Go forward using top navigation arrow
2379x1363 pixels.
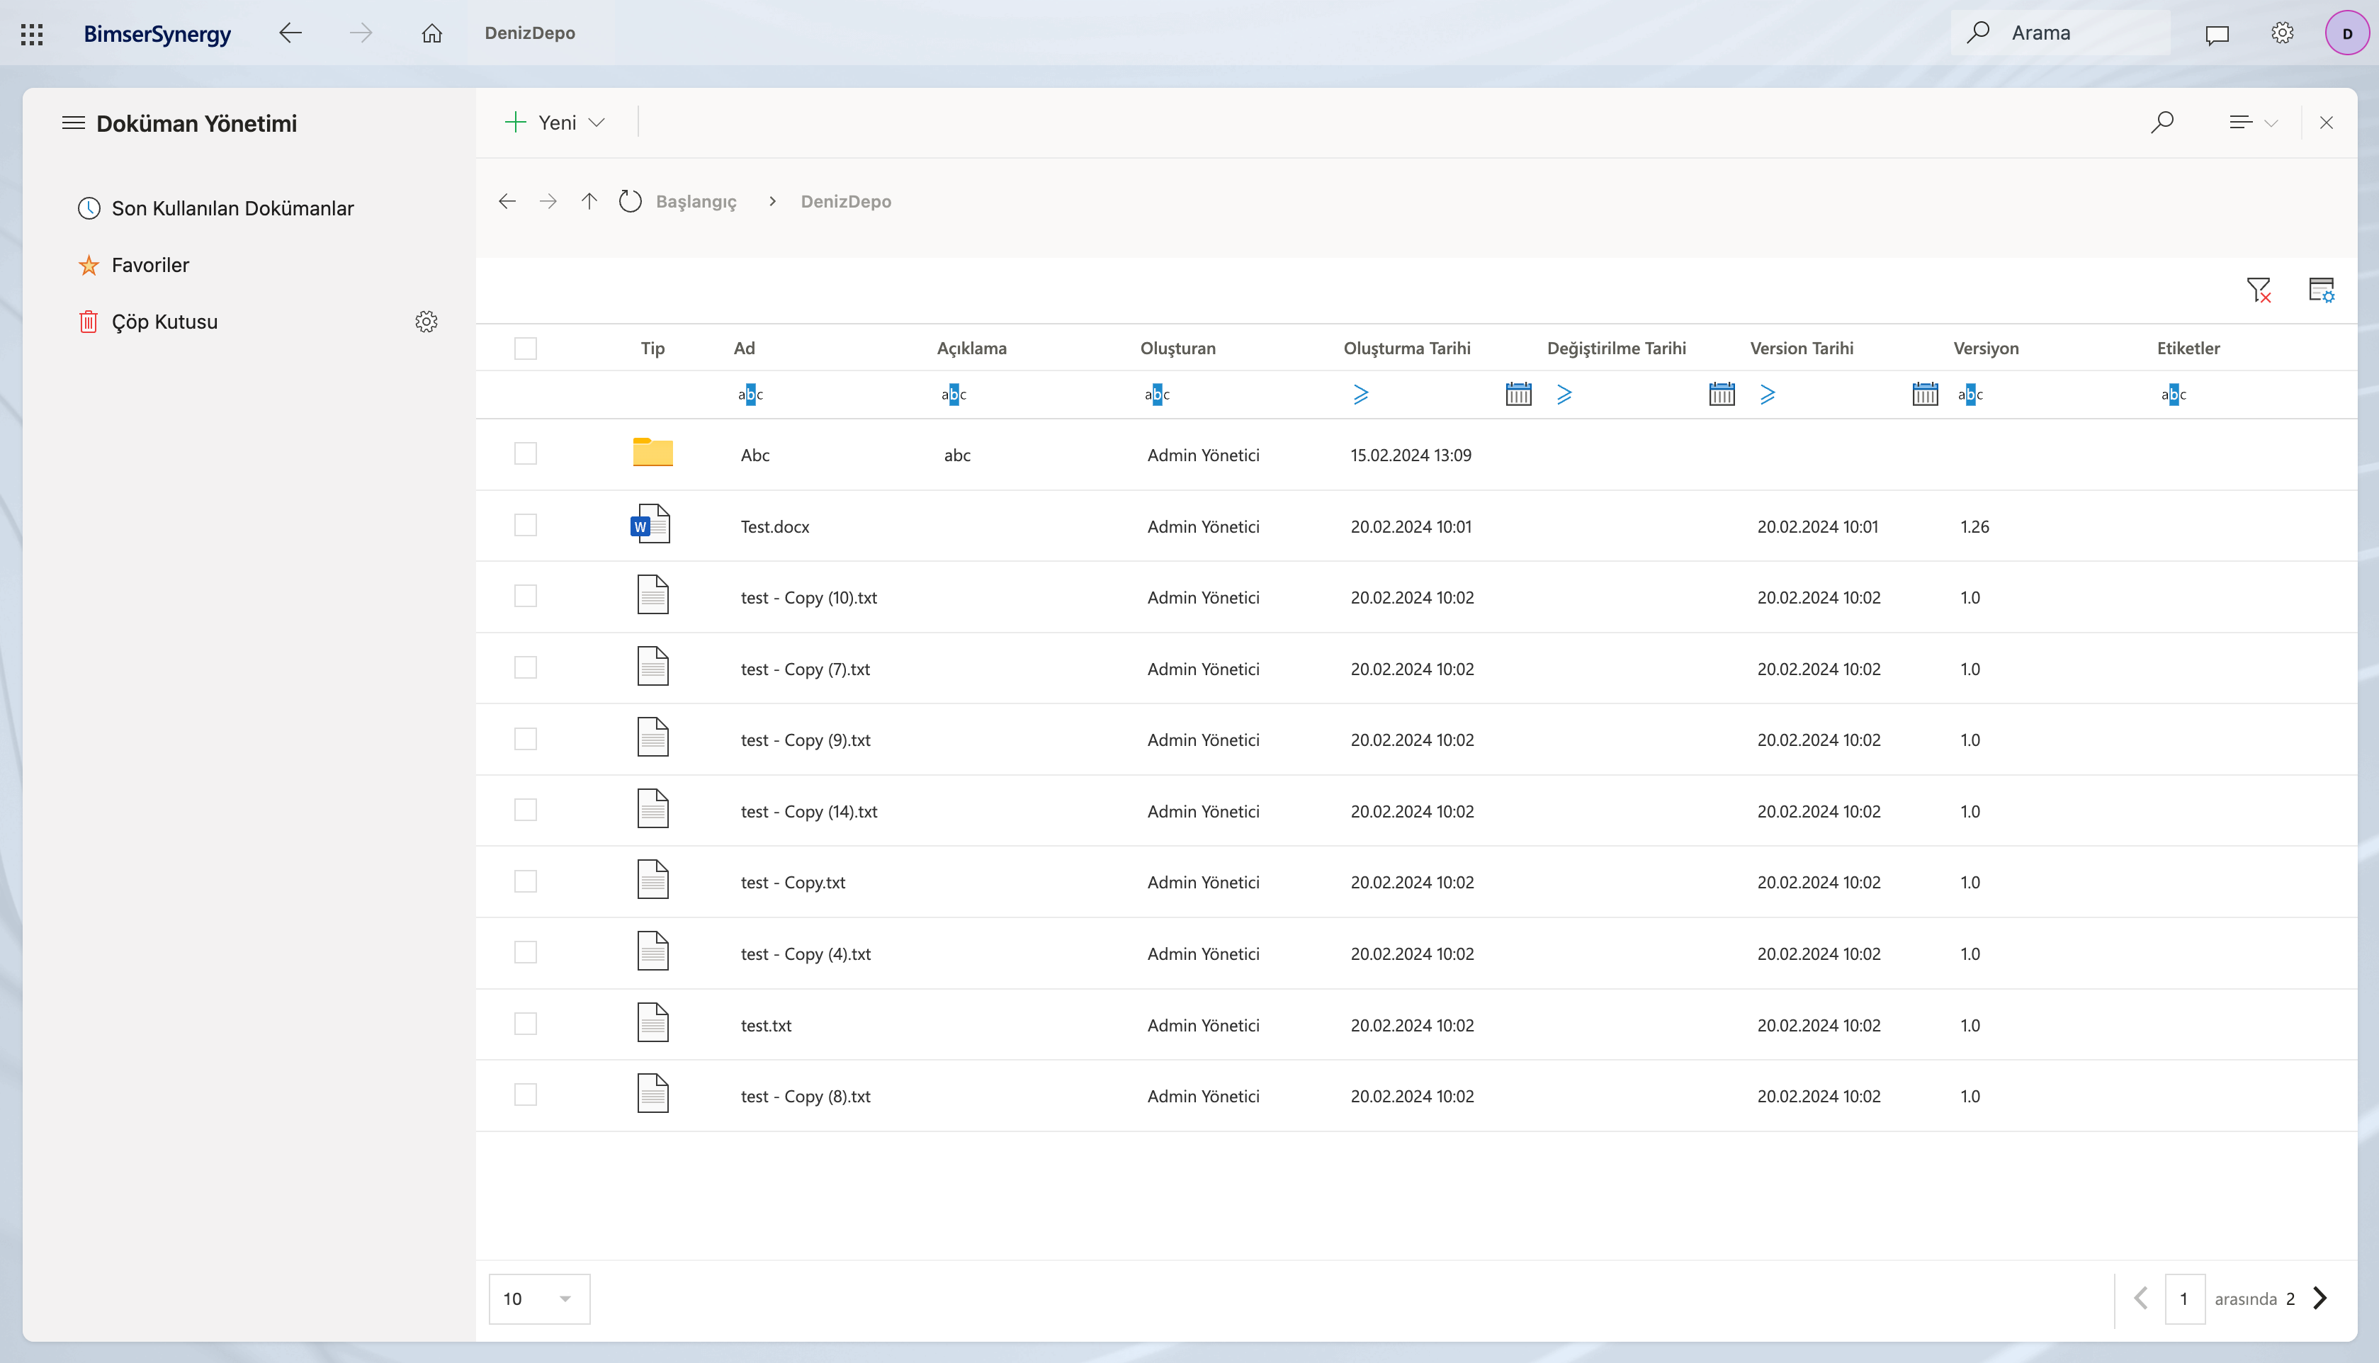pyautogui.click(x=361, y=34)
